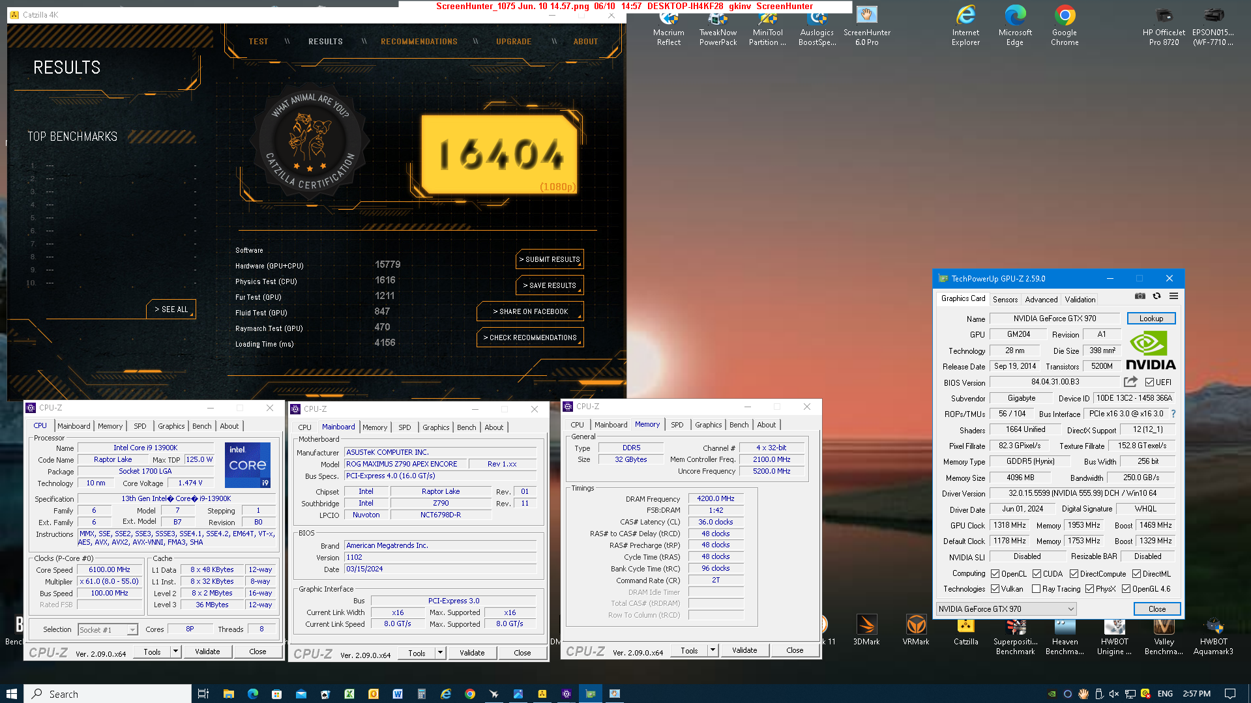Click the GPU-Z screenshot camera icon
Screen dimensions: 1251x703
point(1140,296)
